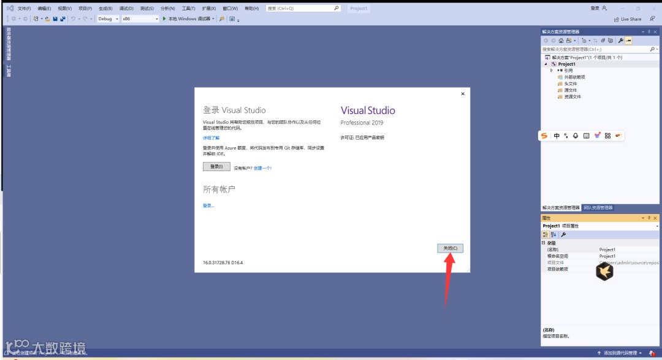The width and height of the screenshot is (662, 360).
Task: Click the 根命名空间 property row
Action: pos(600,256)
